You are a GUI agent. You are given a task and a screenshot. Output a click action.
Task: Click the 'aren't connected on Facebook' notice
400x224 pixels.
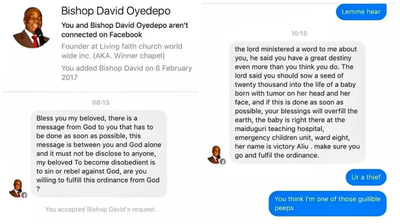tap(125, 30)
